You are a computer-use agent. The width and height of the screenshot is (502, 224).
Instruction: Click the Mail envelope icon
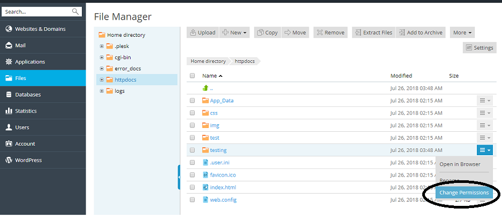pos(9,45)
